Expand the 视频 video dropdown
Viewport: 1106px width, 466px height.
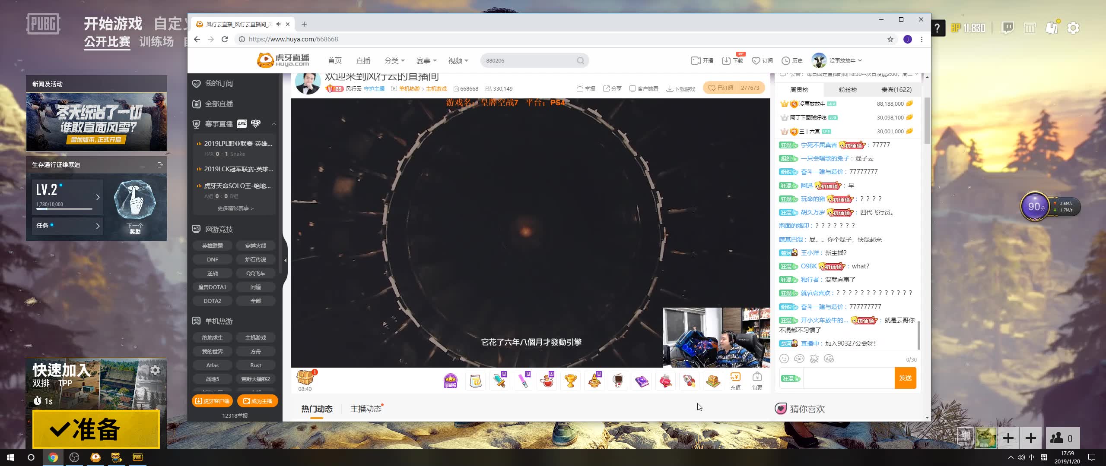click(458, 60)
